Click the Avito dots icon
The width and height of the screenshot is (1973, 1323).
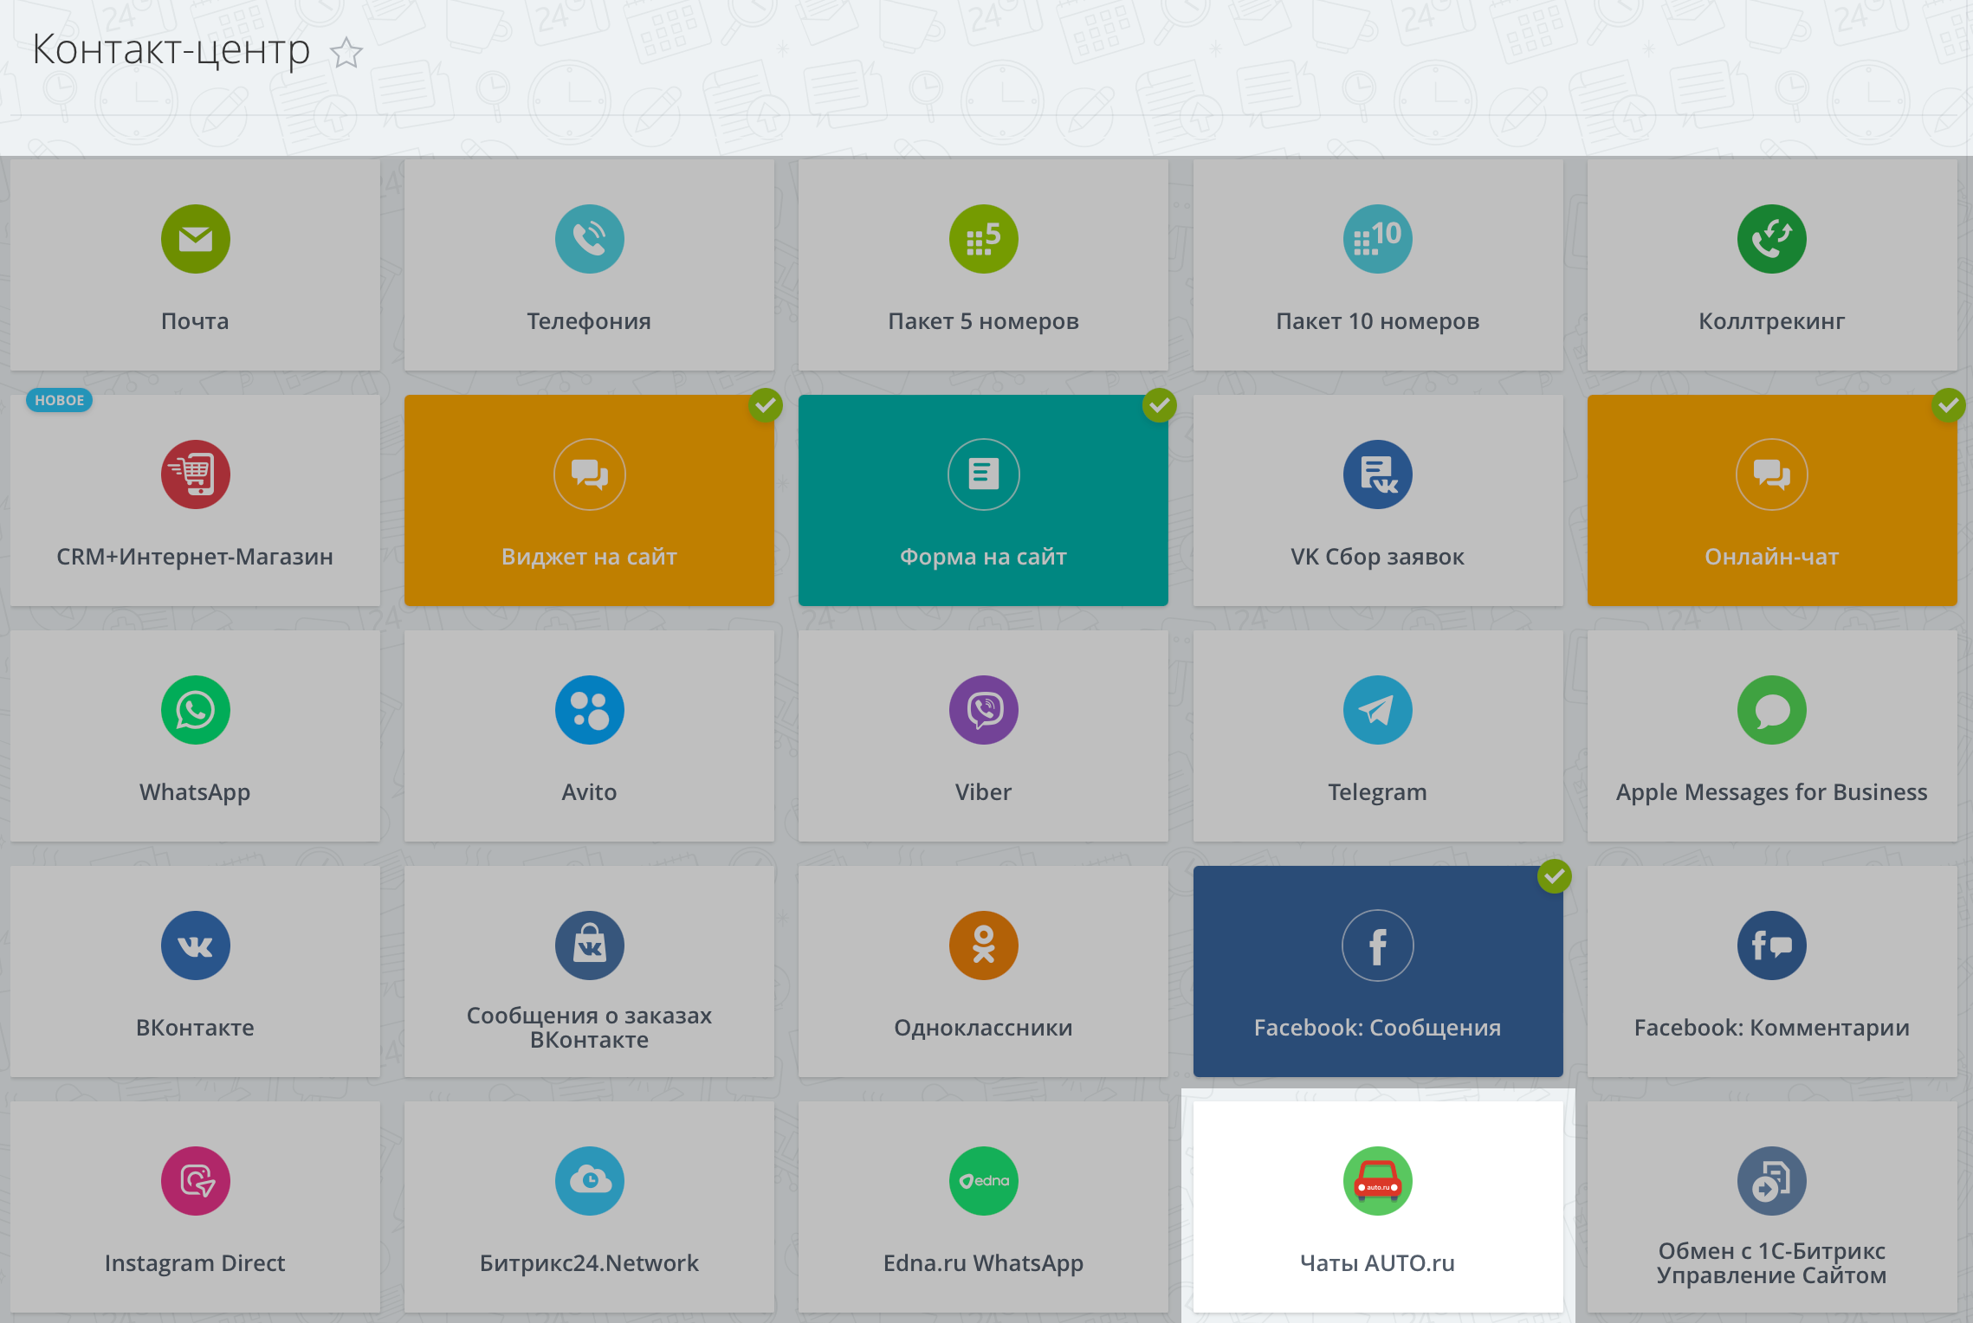(589, 710)
